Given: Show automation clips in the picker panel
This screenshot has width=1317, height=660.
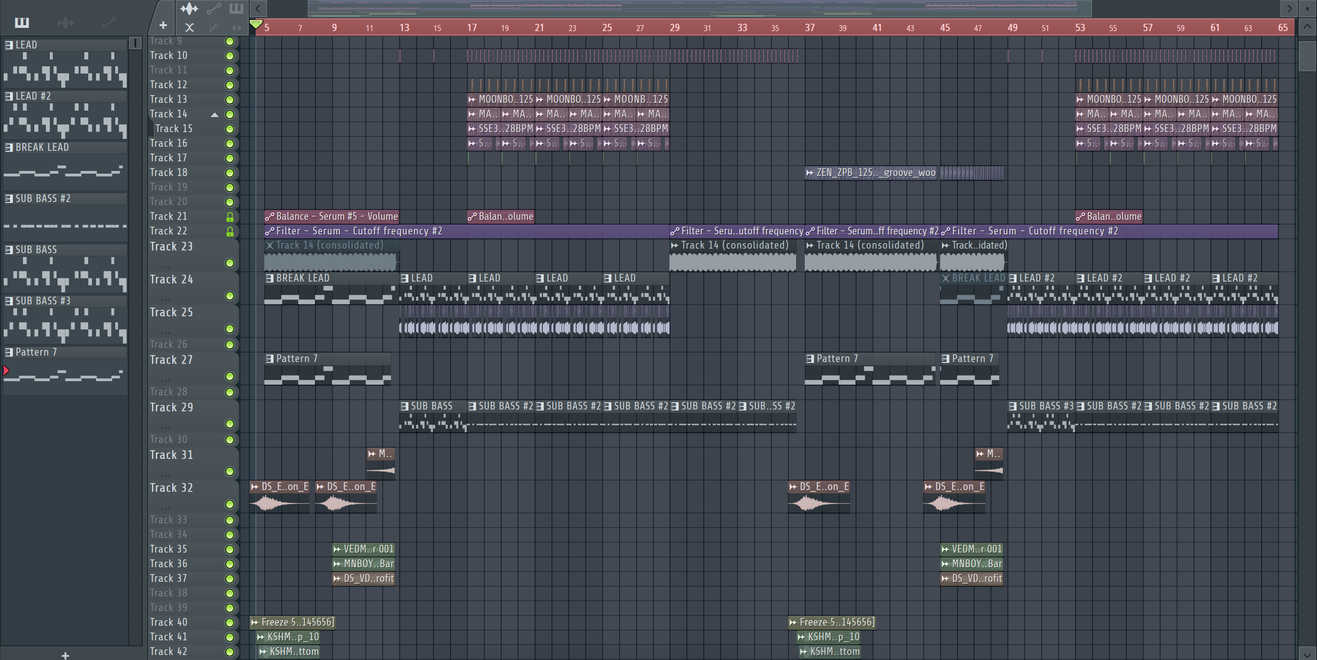Looking at the screenshot, I should pyautogui.click(x=109, y=22).
